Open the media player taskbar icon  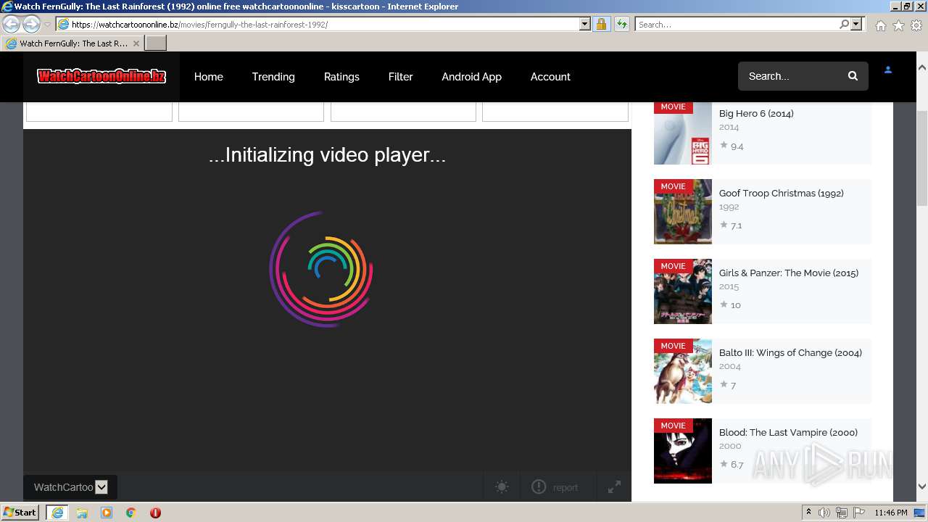(107, 513)
